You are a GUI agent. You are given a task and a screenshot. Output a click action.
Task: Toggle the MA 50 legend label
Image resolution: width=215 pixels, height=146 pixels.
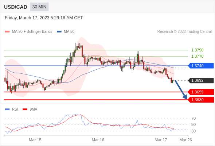pyautogui.click(x=69, y=31)
